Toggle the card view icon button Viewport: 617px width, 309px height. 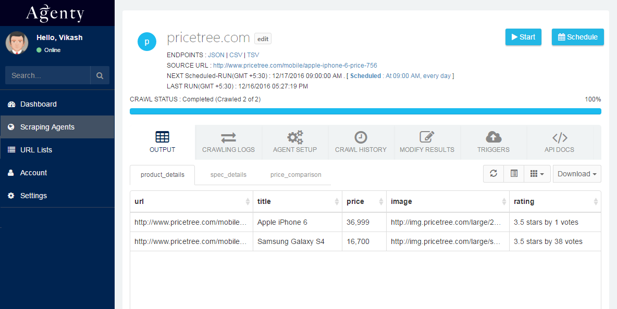pyautogui.click(x=514, y=174)
